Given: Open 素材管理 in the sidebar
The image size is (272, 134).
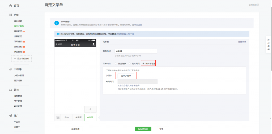Looking at the screenshot, I should tap(18, 106).
